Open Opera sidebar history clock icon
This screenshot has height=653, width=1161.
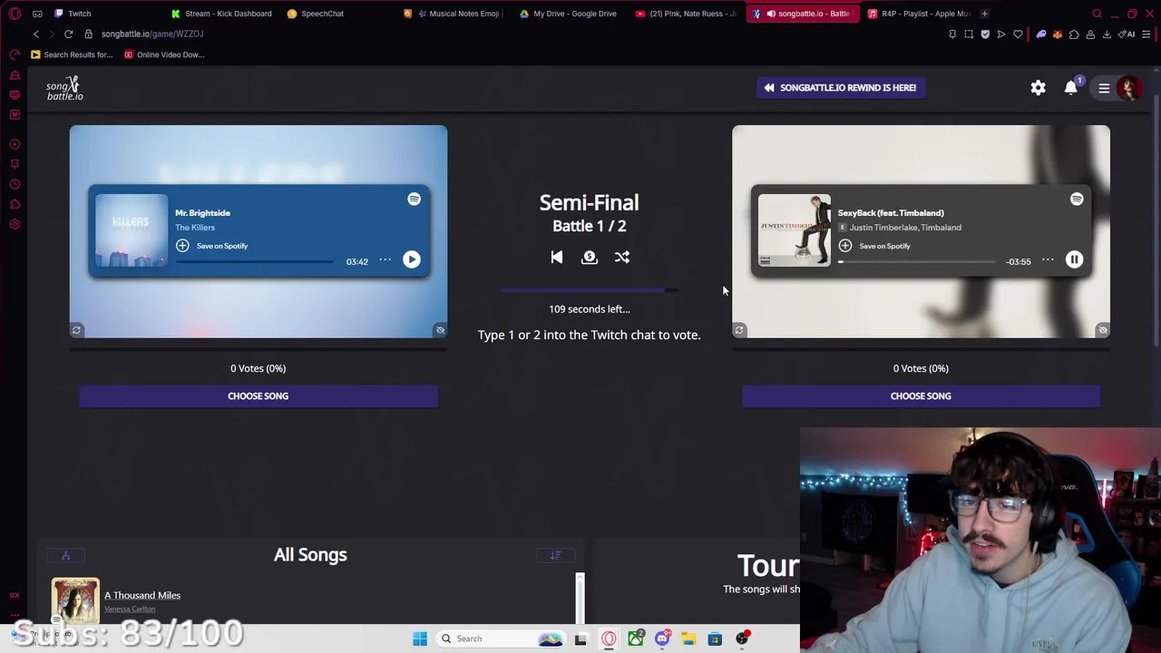(x=15, y=184)
